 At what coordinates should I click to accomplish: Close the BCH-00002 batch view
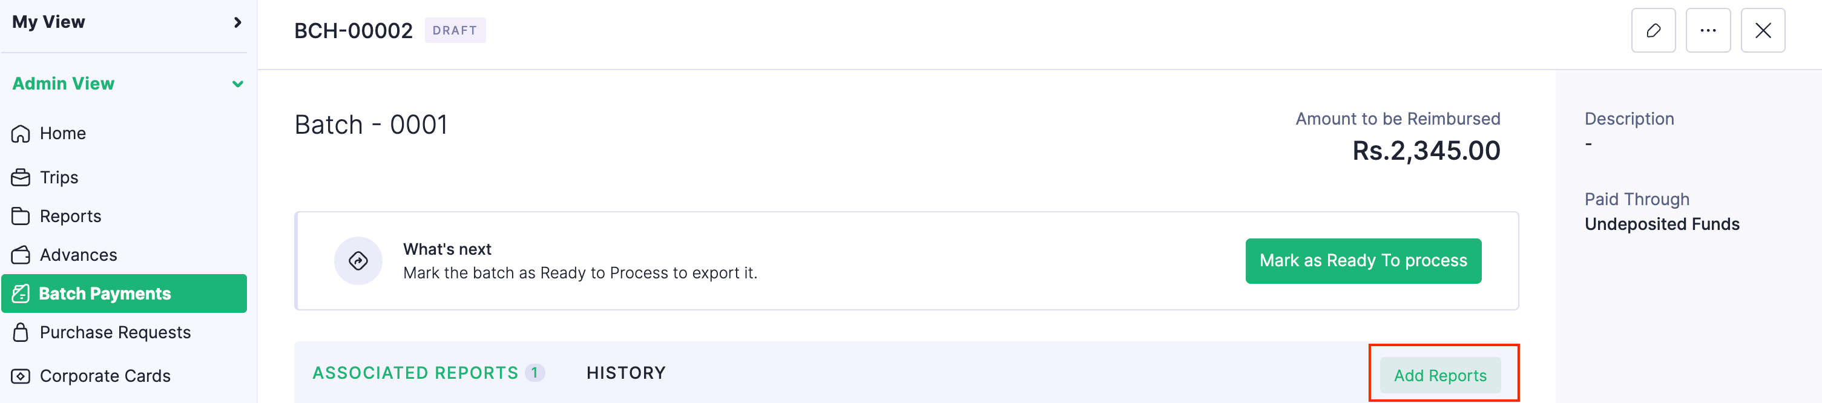point(1763,30)
